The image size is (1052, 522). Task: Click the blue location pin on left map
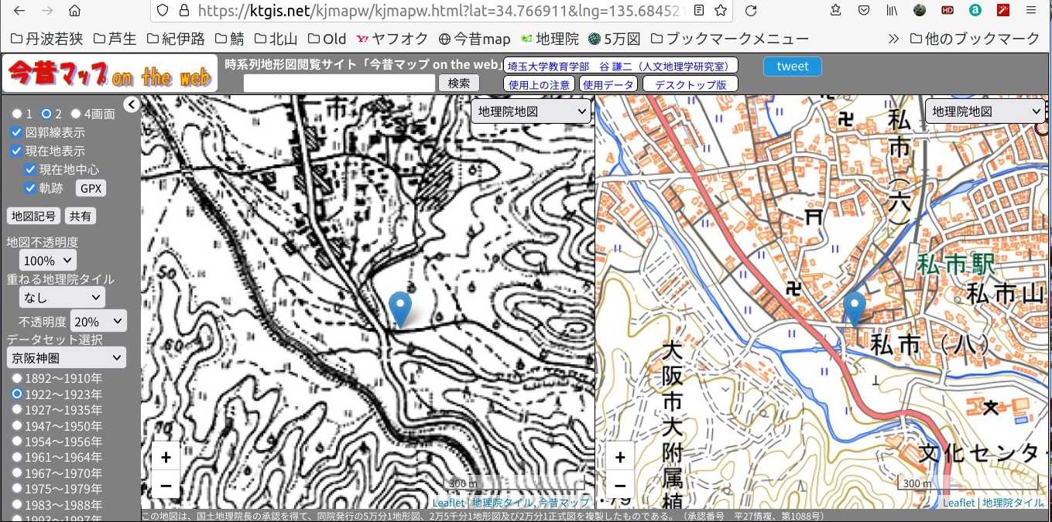tap(399, 309)
